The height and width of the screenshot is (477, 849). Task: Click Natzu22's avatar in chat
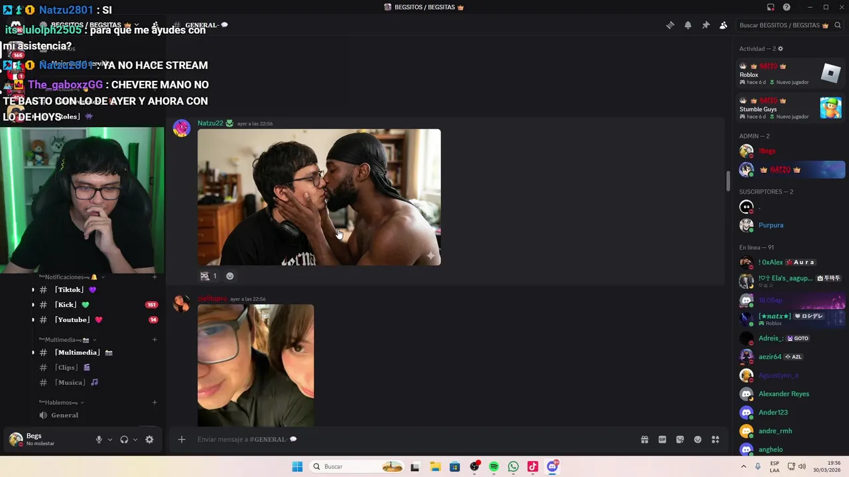point(182,128)
